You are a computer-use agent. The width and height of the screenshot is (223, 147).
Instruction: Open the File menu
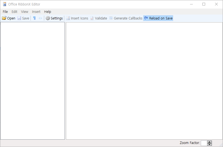tap(5, 12)
